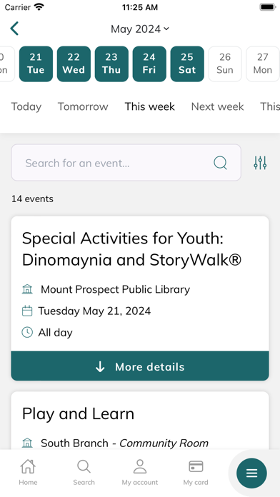The image size is (280, 497).
Task: Open the Home tab icon
Action: [28, 472]
